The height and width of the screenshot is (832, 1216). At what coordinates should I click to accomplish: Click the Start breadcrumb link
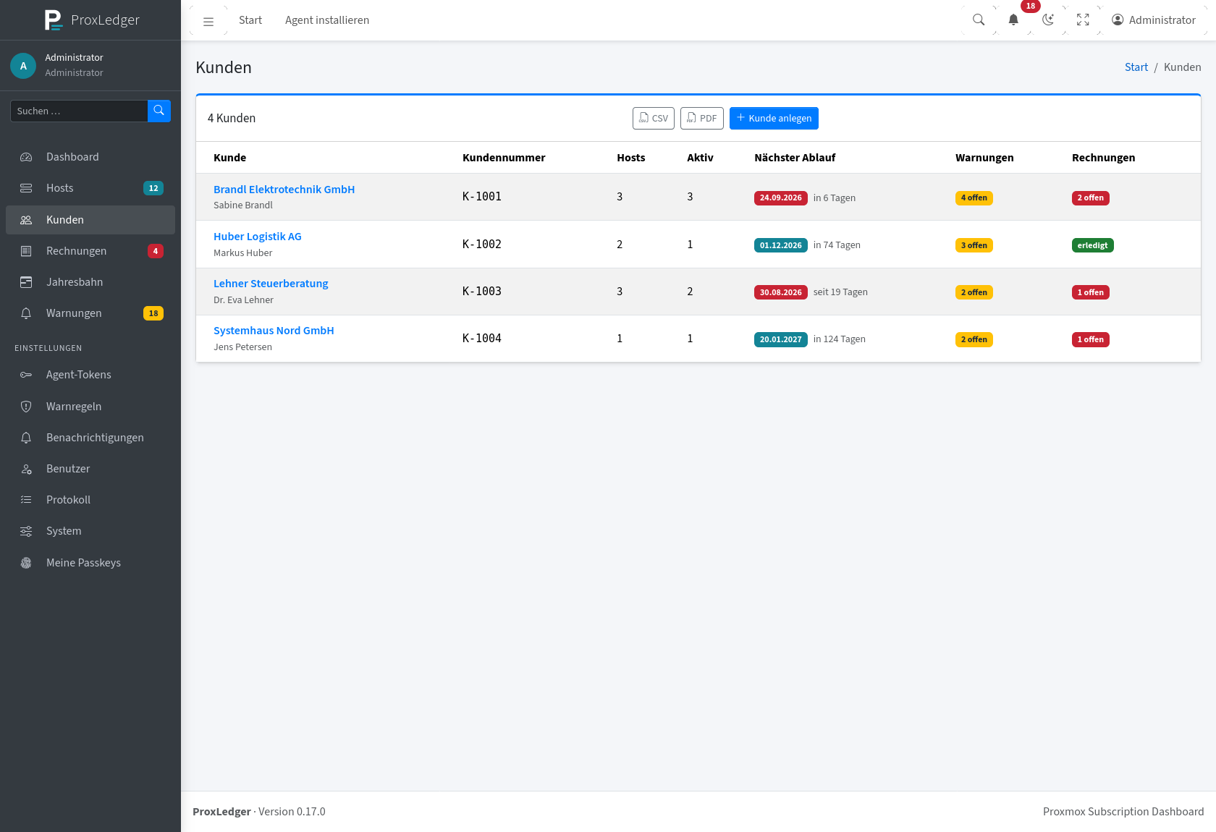point(1136,67)
